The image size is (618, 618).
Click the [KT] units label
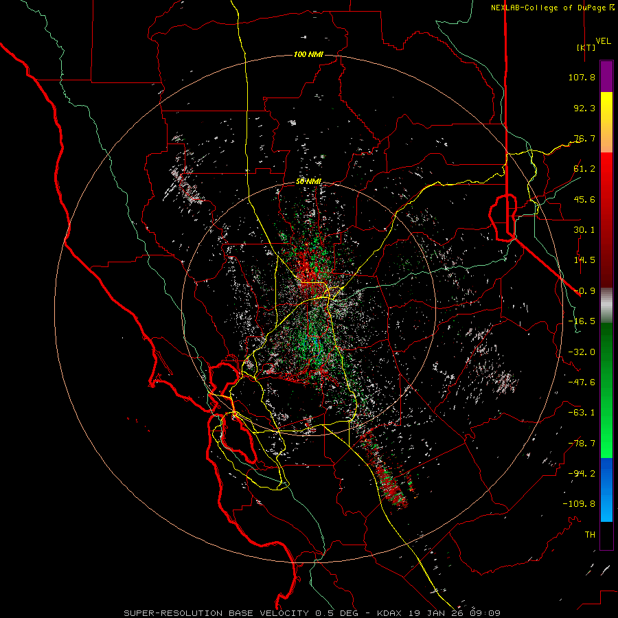point(586,47)
